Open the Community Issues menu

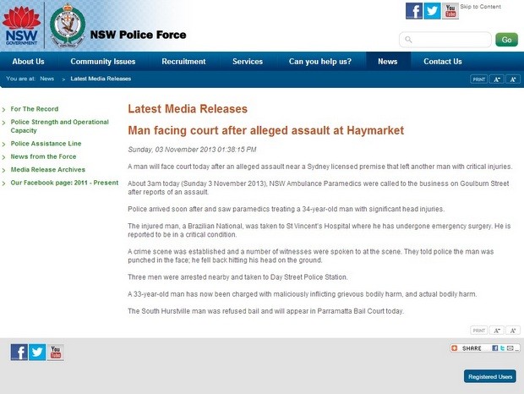click(x=102, y=62)
